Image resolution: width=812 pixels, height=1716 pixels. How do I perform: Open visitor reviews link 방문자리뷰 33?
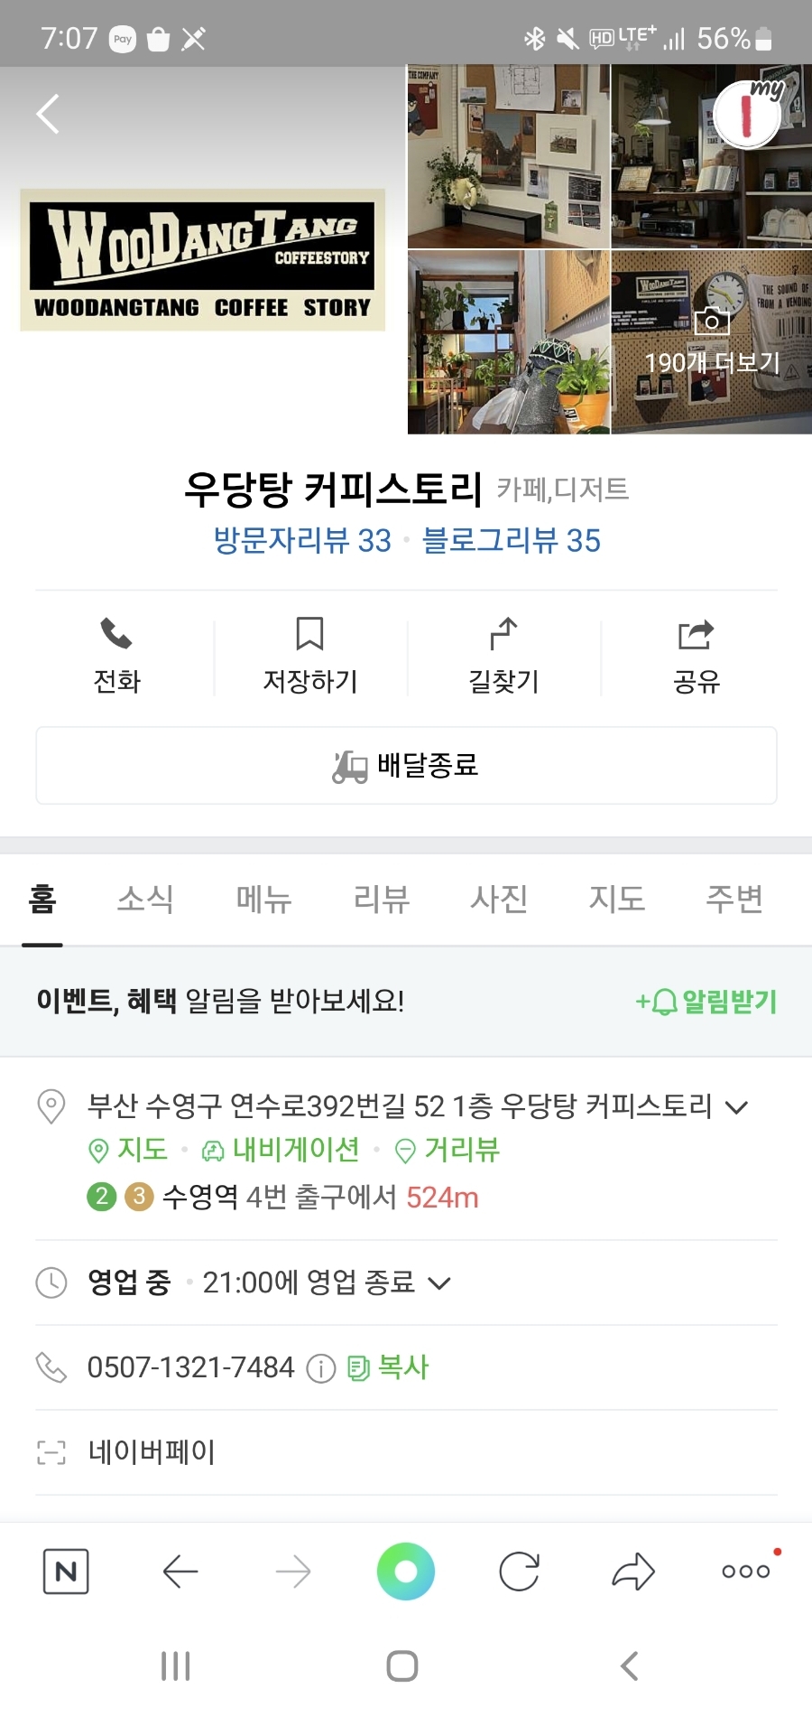[x=302, y=541]
